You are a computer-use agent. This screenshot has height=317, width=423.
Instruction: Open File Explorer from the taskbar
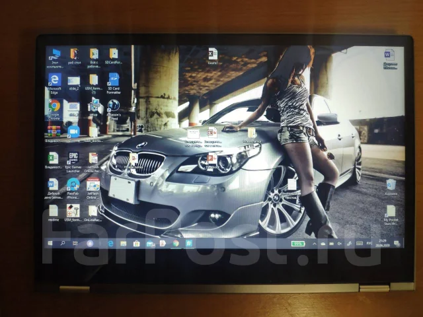(124, 244)
